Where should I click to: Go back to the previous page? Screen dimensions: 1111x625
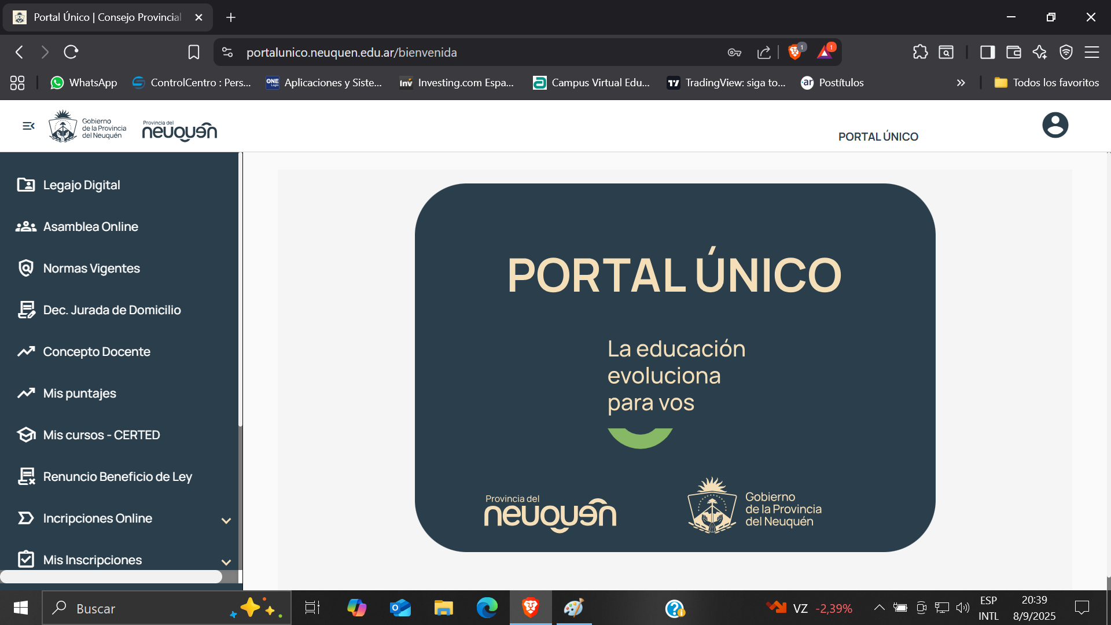(x=20, y=52)
